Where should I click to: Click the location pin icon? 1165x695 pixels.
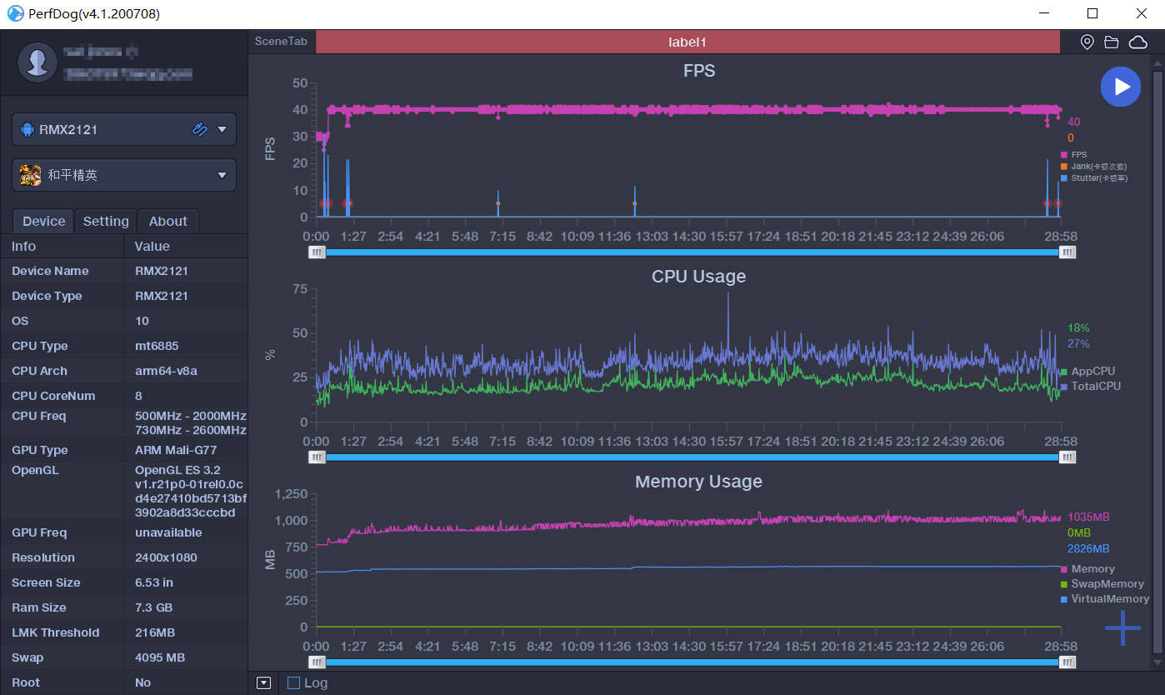pyautogui.click(x=1087, y=42)
